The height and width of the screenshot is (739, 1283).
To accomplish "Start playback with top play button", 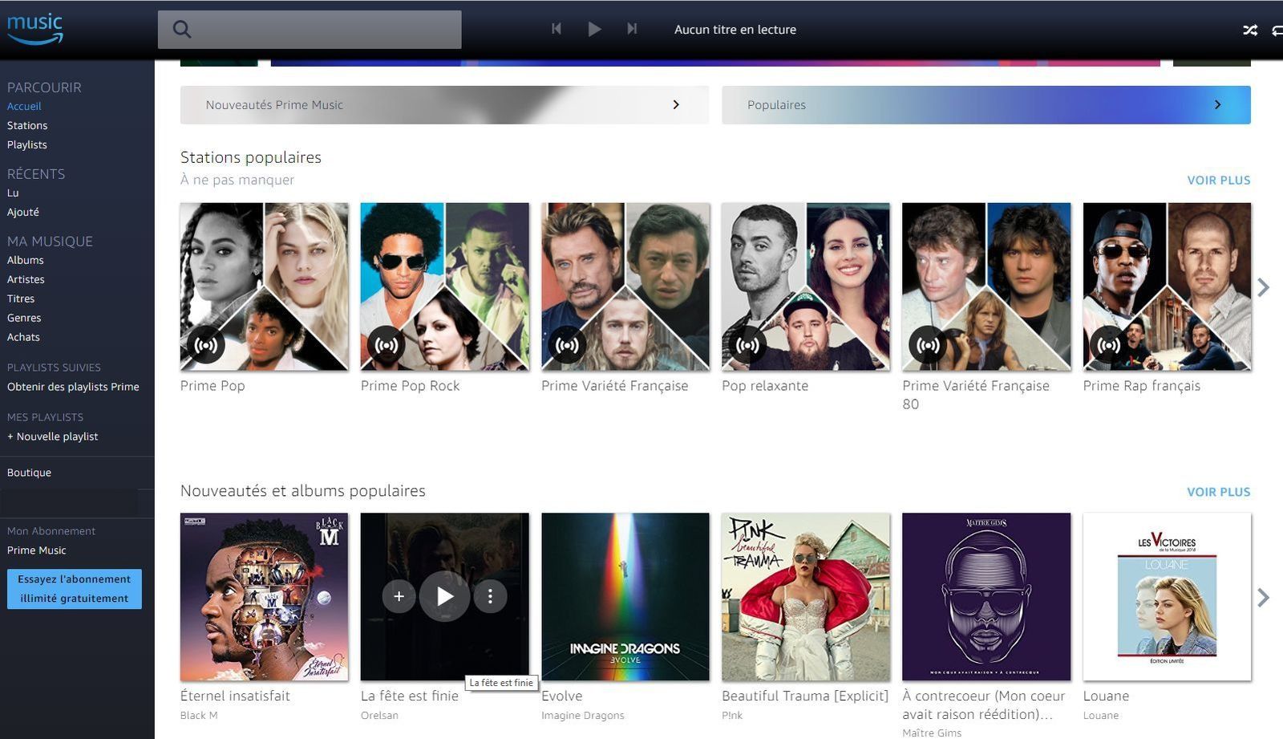I will click(594, 29).
